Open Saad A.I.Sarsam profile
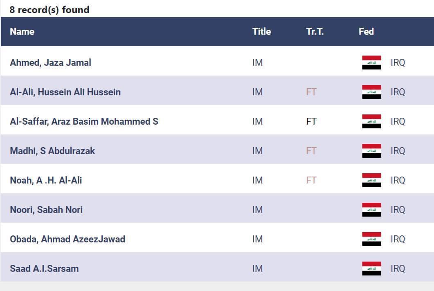 click(44, 269)
